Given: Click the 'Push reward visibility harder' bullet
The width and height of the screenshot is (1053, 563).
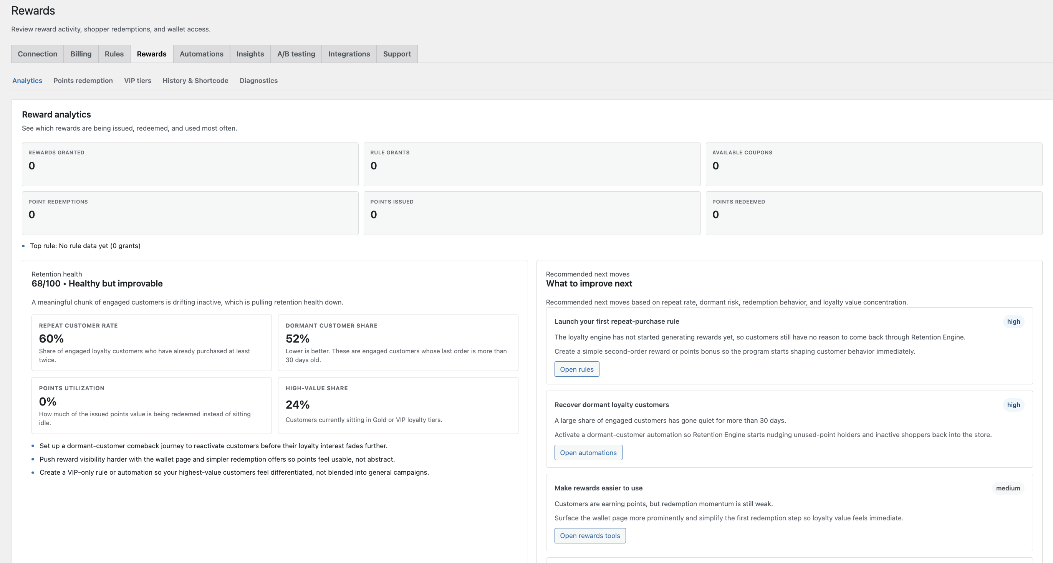Looking at the screenshot, I should pyautogui.click(x=217, y=459).
